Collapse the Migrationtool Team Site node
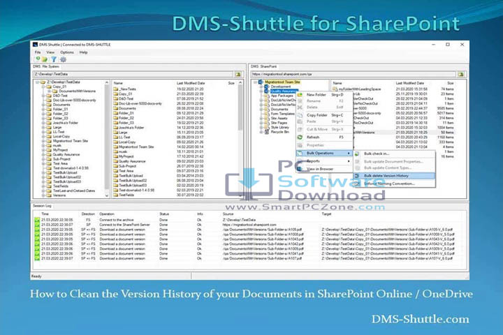503x335 pixels. tap(256, 82)
